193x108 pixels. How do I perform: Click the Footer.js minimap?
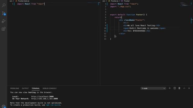point(185,5)
